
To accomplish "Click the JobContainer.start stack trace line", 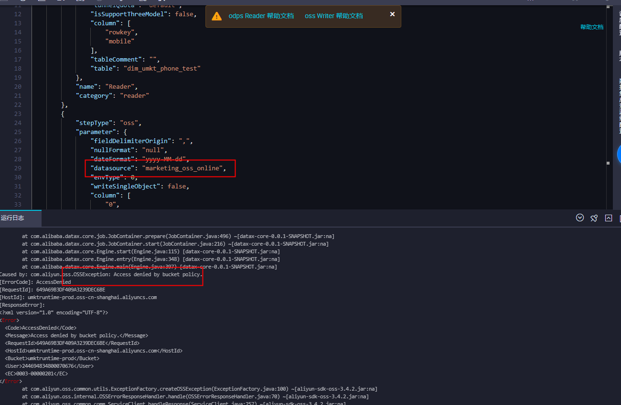I will (175, 244).
